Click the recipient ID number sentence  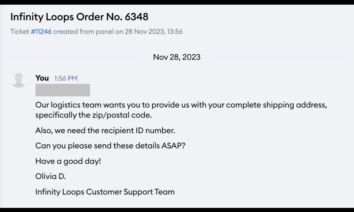tap(105, 130)
